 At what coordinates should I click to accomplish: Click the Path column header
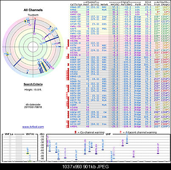coord(138,5)
